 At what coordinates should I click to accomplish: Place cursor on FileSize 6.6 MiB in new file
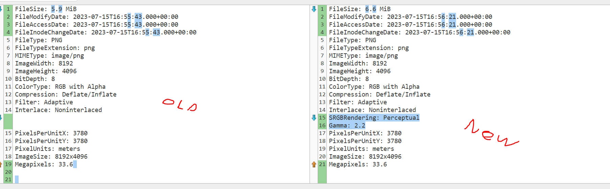tap(360, 9)
